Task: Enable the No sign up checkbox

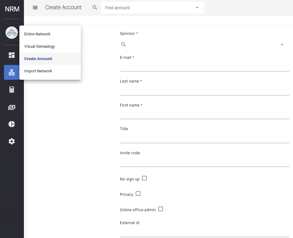Action: pos(144,178)
